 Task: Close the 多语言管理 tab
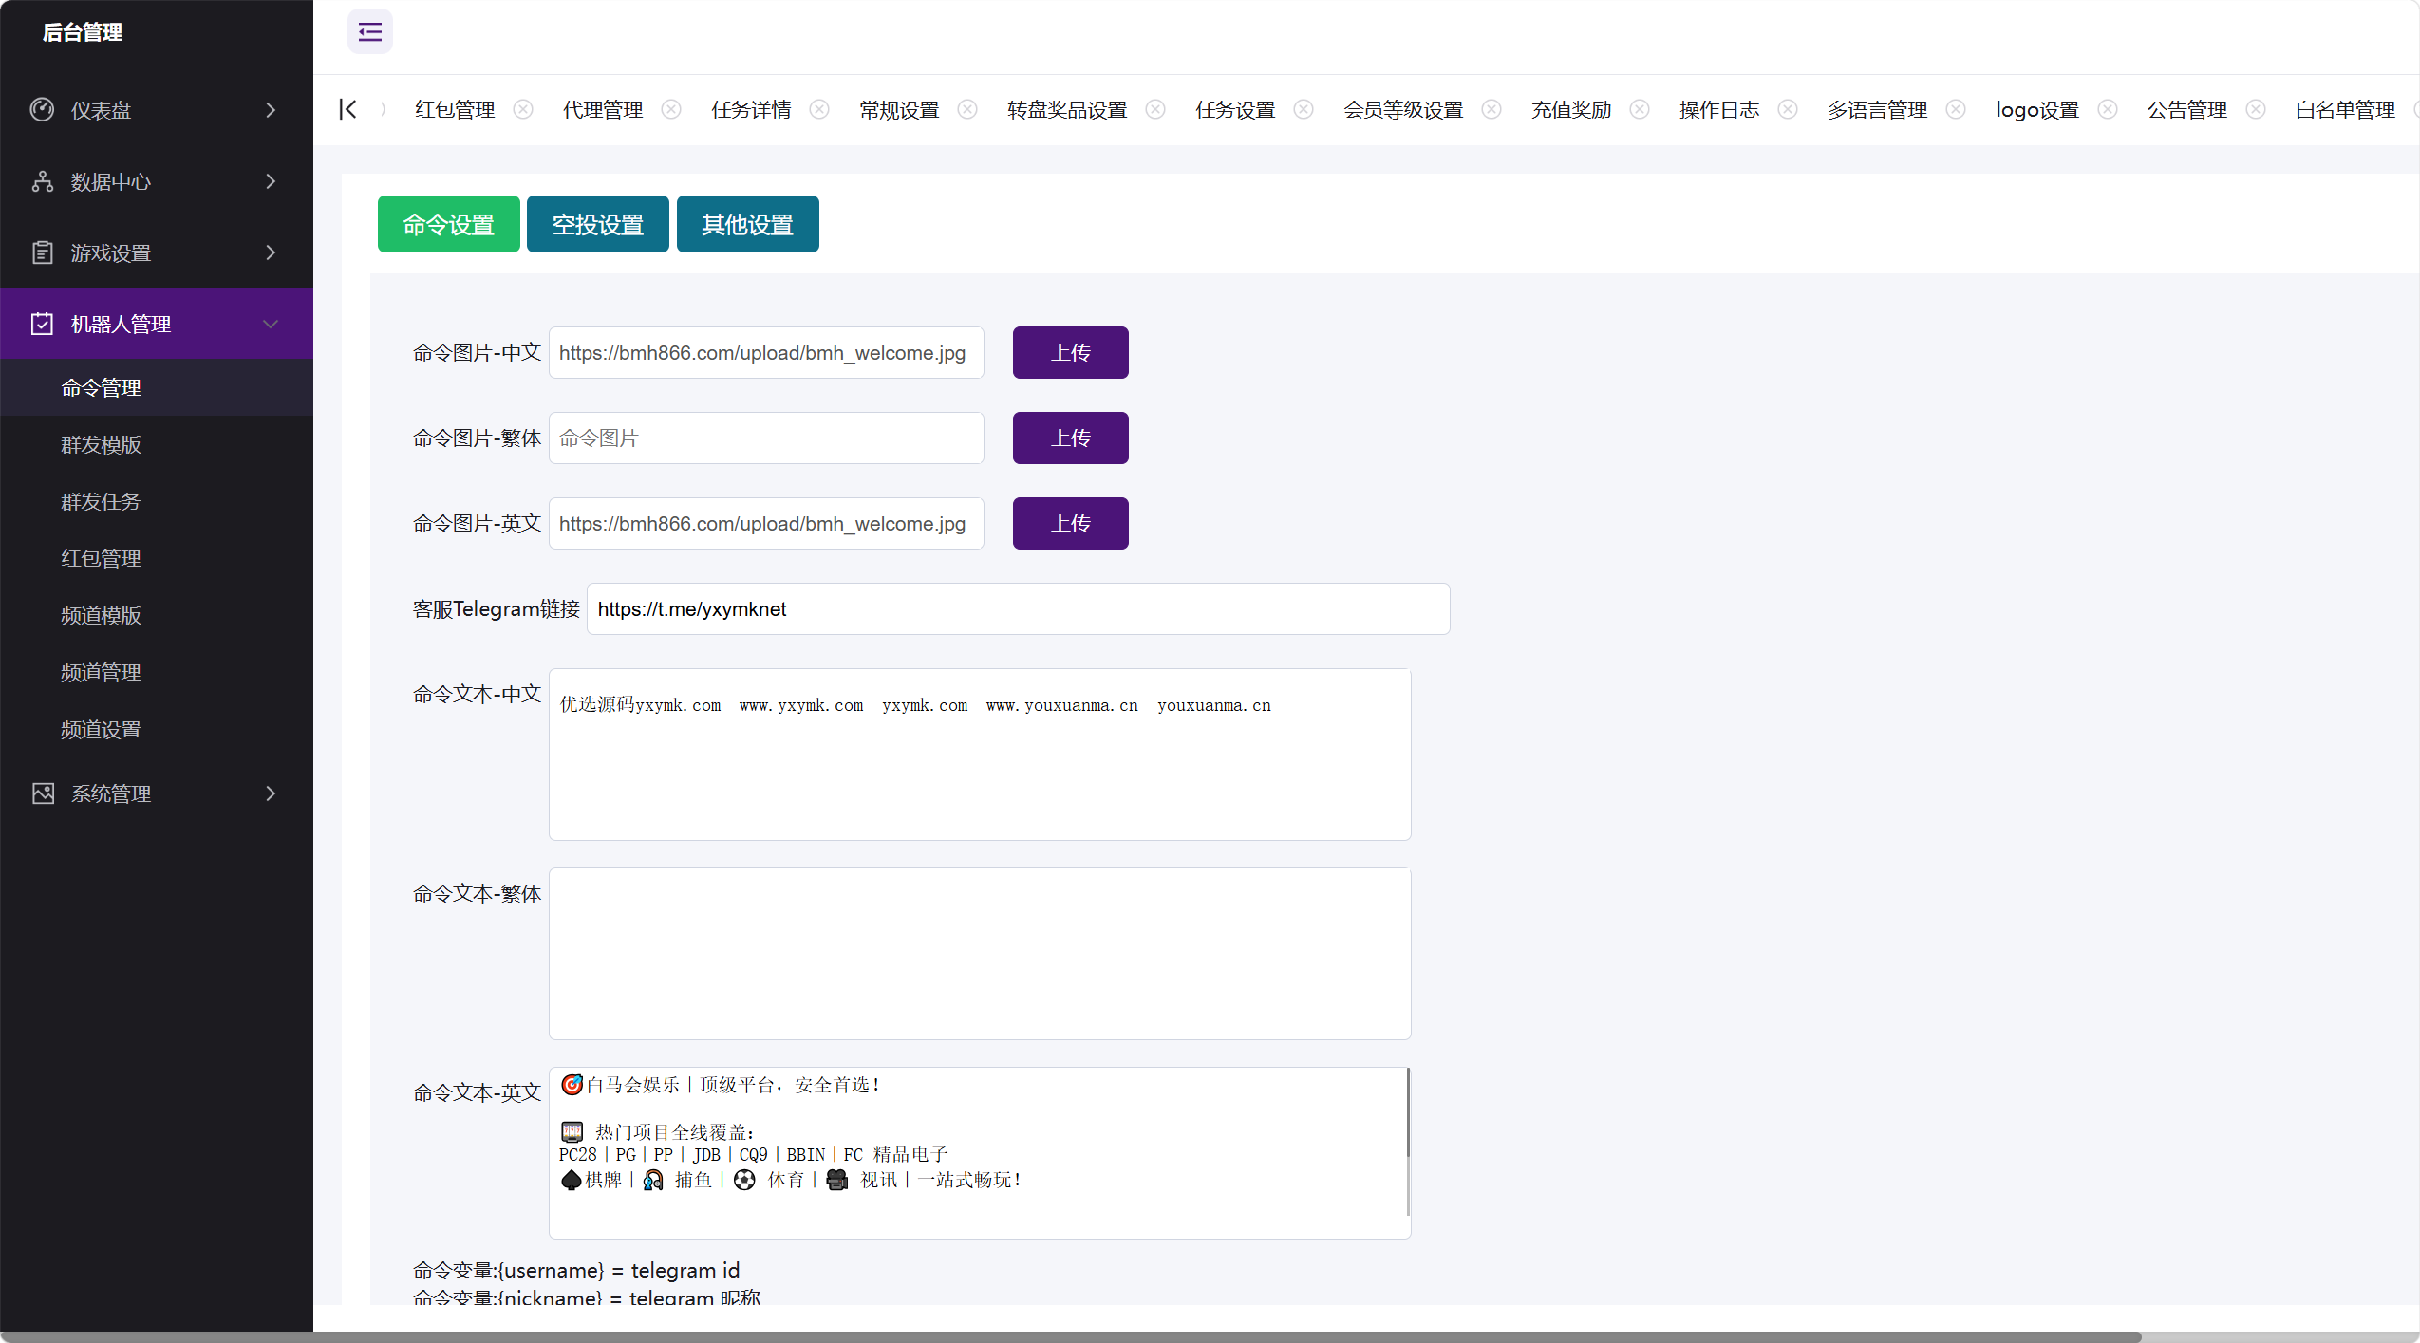click(x=1956, y=110)
